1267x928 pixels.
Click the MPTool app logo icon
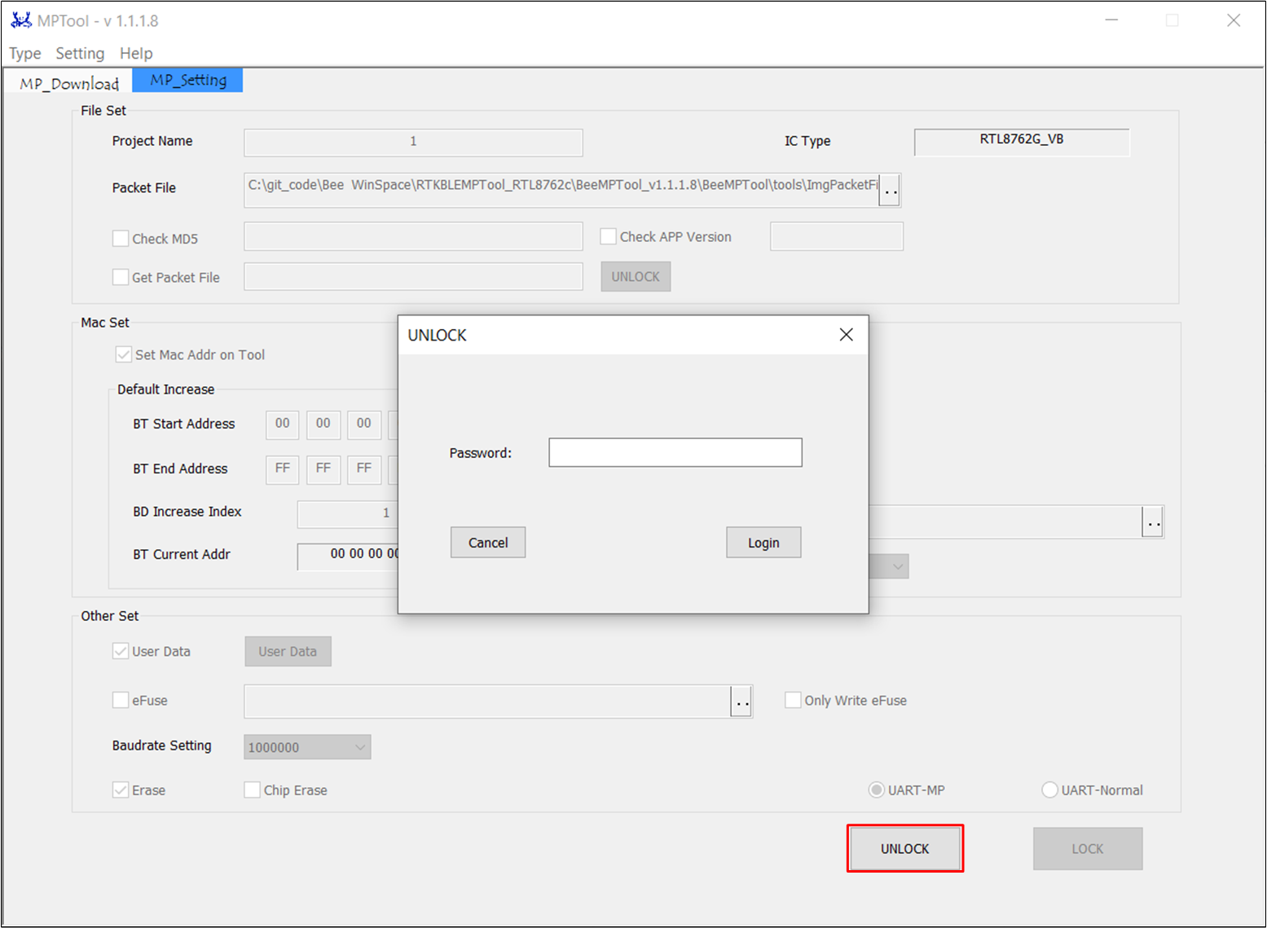(21, 20)
